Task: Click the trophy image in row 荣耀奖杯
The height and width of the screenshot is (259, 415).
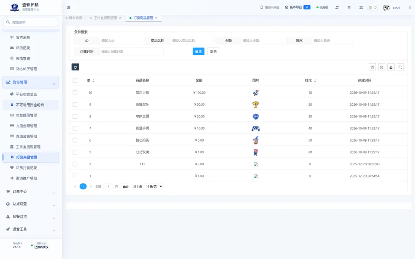Action: point(255,104)
